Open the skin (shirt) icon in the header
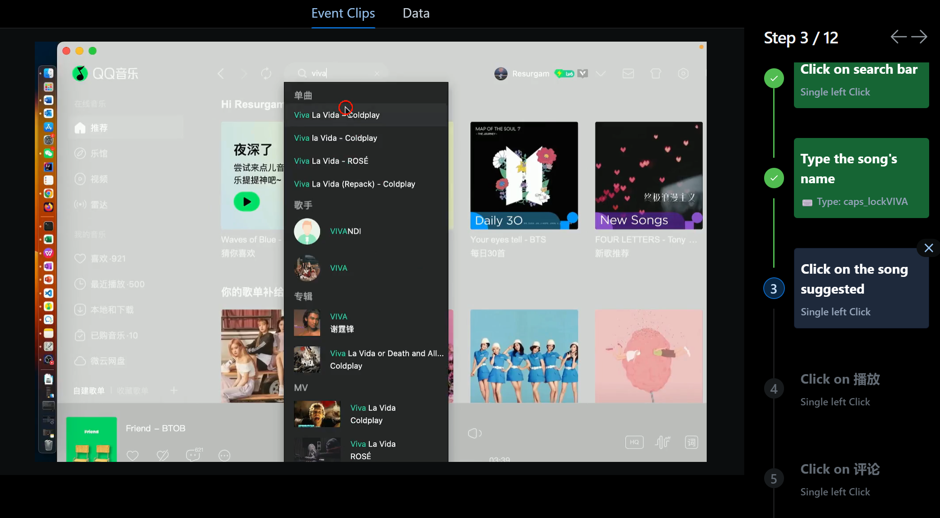 [x=656, y=73]
